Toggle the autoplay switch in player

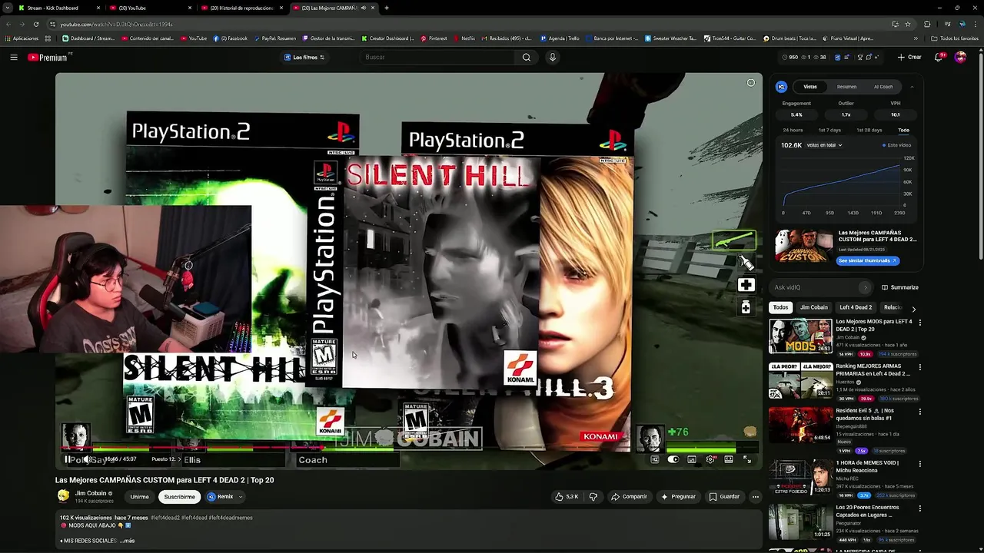673,459
